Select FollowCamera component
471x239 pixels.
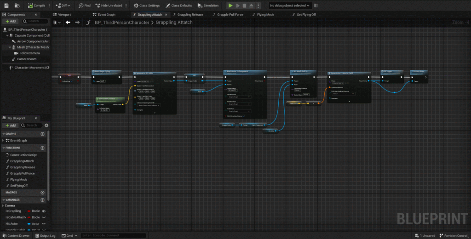(27, 53)
